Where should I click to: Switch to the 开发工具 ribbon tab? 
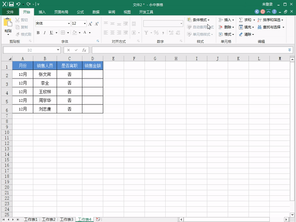point(146,12)
